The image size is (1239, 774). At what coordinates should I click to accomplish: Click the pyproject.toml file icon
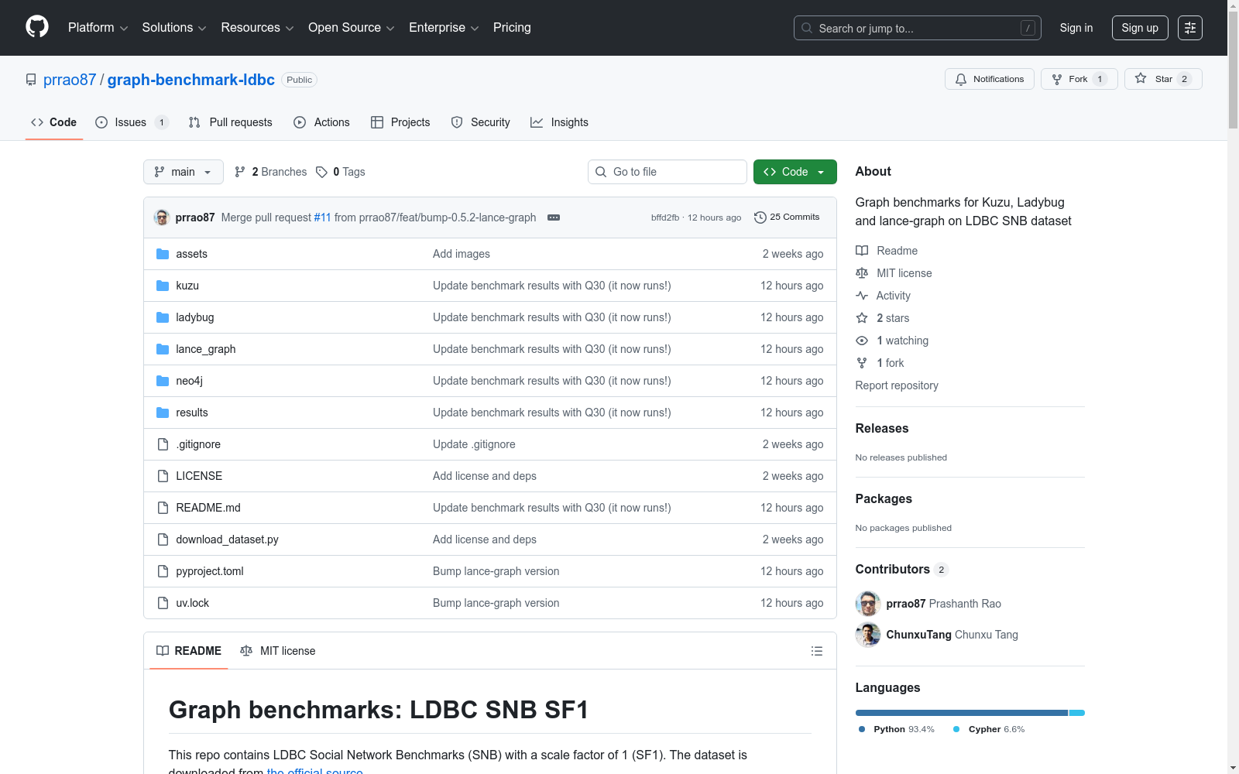click(x=163, y=571)
